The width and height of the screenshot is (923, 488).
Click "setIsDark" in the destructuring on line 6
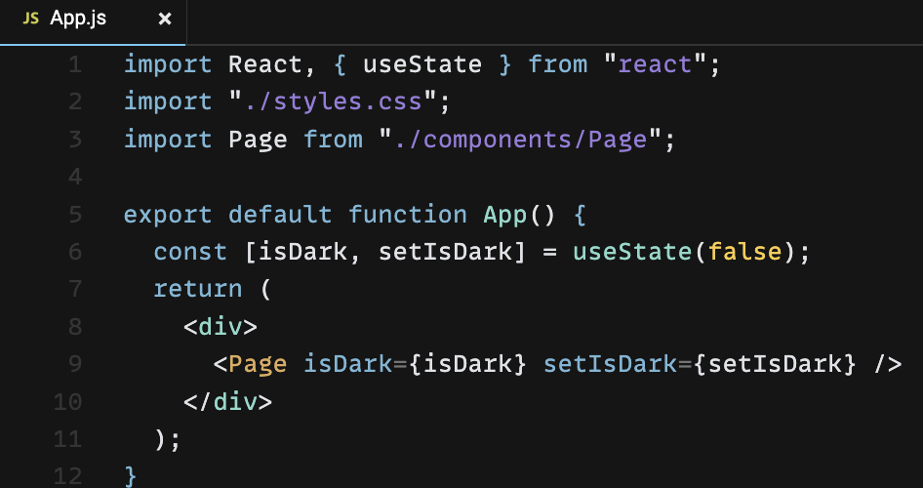click(x=445, y=252)
